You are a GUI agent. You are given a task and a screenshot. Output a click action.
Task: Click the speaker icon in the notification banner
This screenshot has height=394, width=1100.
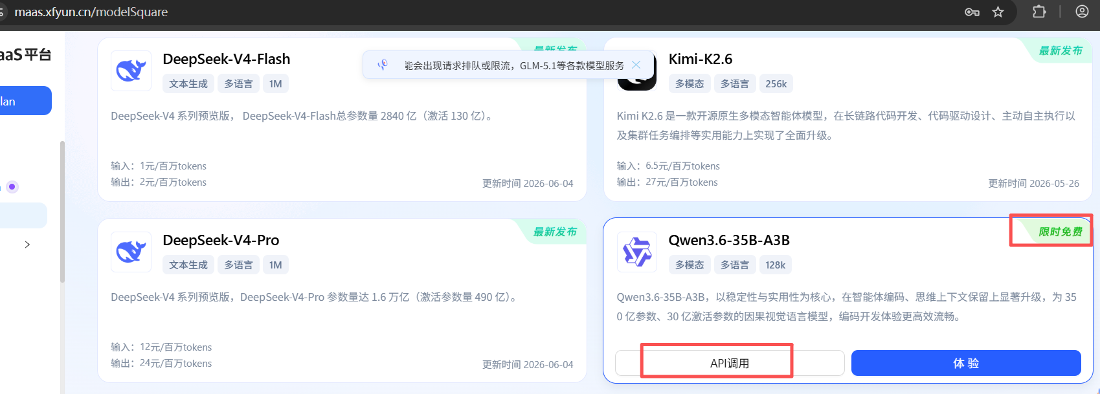(x=383, y=65)
